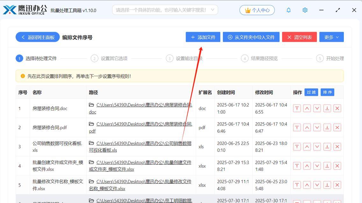
Task: Move 房屋装修合同.pdf to bottom
Action: [x=327, y=128]
